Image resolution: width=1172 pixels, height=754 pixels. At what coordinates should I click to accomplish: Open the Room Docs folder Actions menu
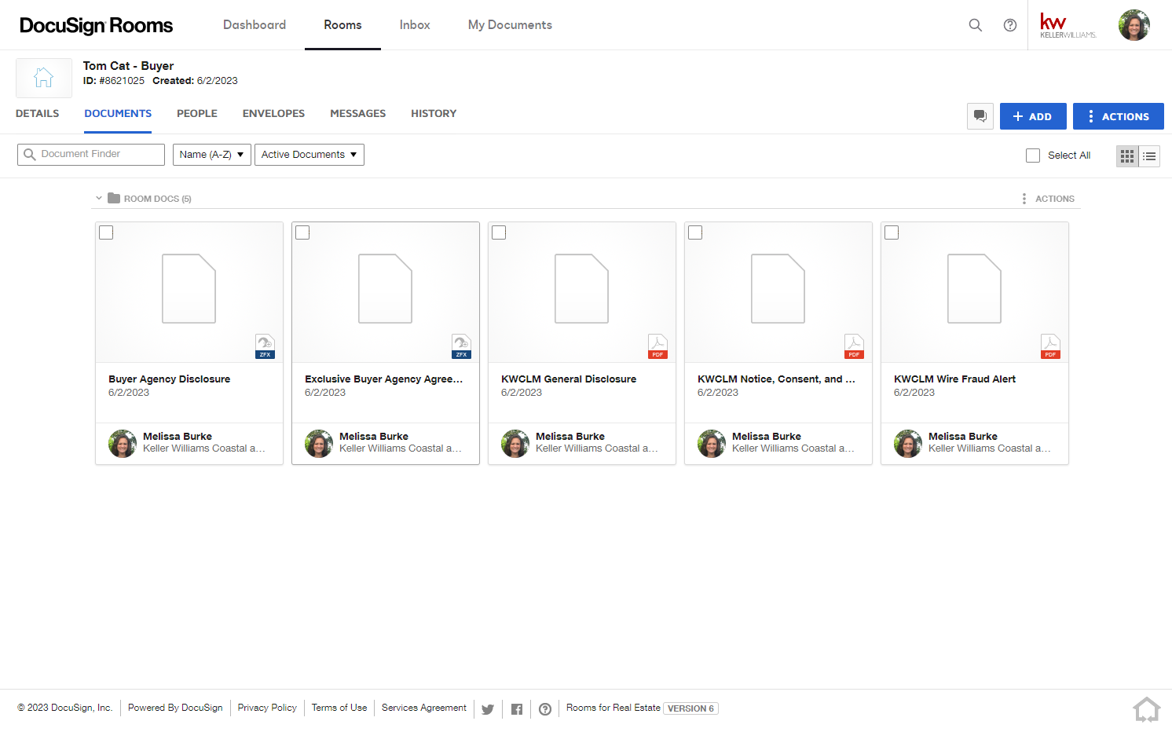point(1048,199)
